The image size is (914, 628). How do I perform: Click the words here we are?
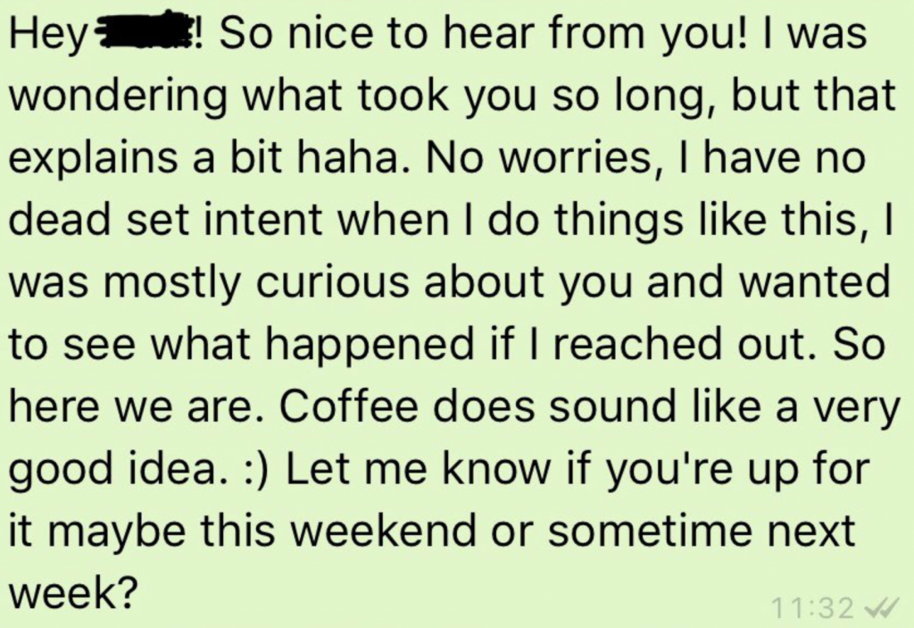(131, 406)
